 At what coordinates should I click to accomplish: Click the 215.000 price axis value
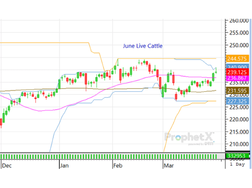click(x=239, y=132)
